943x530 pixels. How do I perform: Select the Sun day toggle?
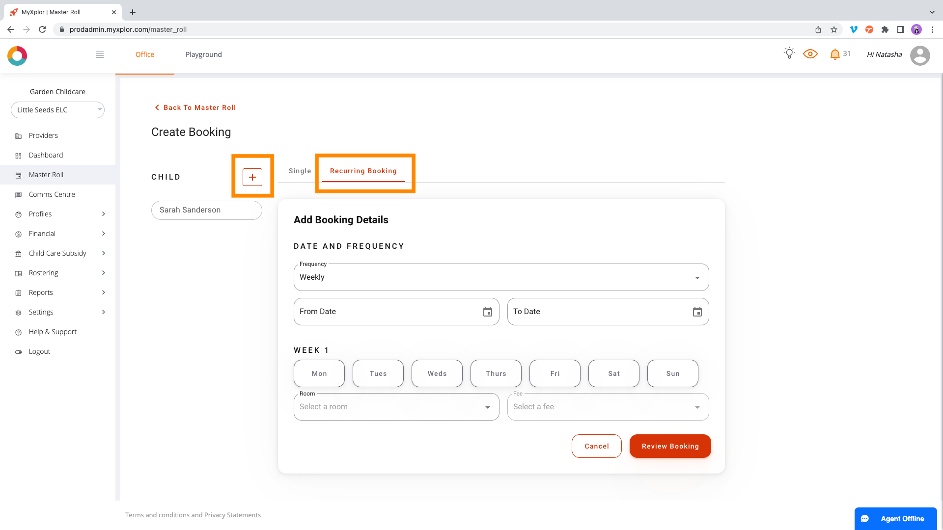click(x=672, y=373)
